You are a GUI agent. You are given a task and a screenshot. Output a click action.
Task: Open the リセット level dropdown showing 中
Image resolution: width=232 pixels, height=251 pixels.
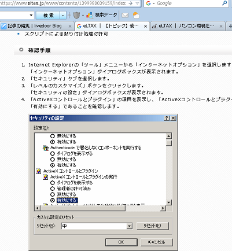tap(130, 226)
